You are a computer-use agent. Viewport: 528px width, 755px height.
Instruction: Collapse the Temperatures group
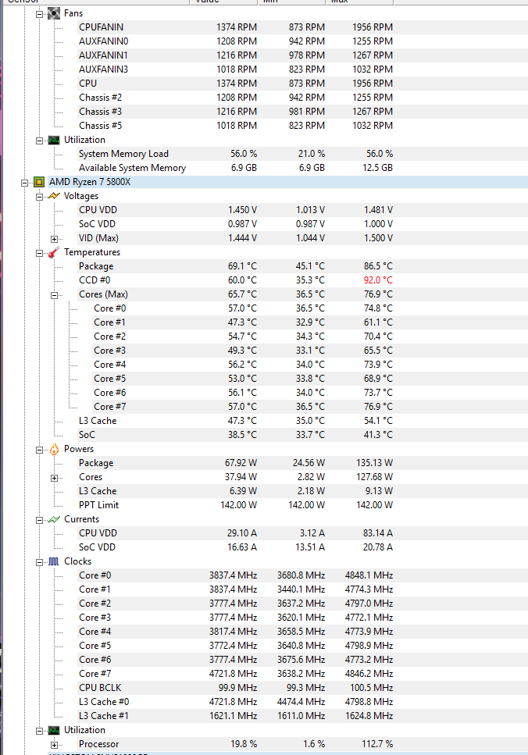[x=39, y=253]
